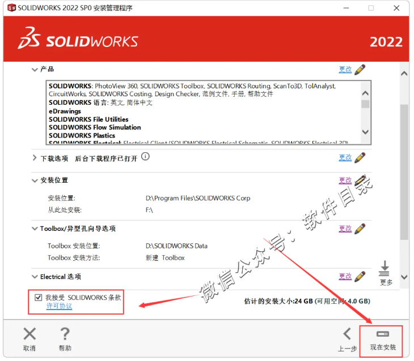Collapse Toolbox/异型孔向导选项 section
Viewport: 414px width, 361px height.
[35, 229]
